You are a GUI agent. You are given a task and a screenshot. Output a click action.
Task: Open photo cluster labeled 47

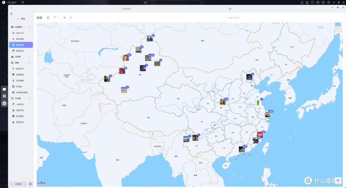click(x=138, y=50)
